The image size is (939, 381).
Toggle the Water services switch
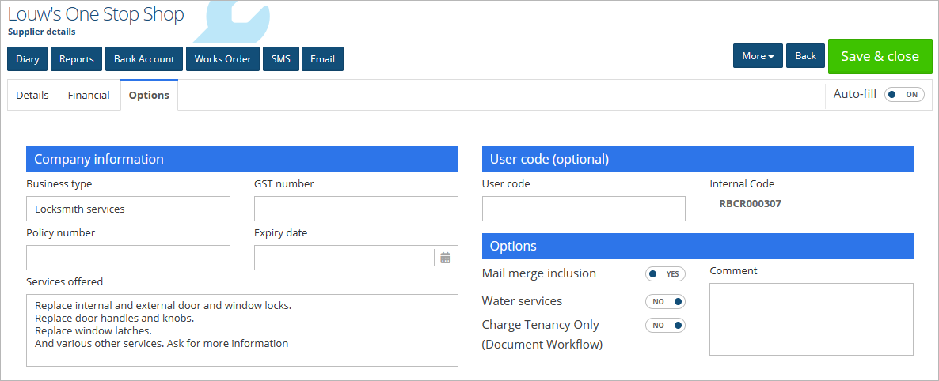[665, 301]
